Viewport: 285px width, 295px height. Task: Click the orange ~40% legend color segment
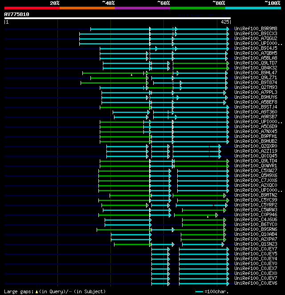(x=87, y=8)
